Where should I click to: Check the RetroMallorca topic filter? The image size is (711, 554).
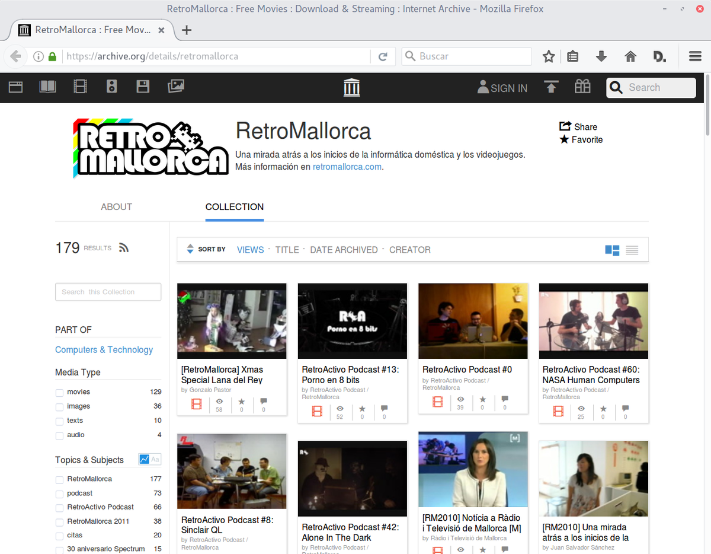click(x=59, y=479)
